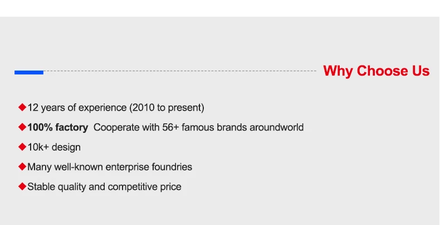Click the diamond bullet before Many well-known
This screenshot has height=225, width=440.
pos(22,166)
